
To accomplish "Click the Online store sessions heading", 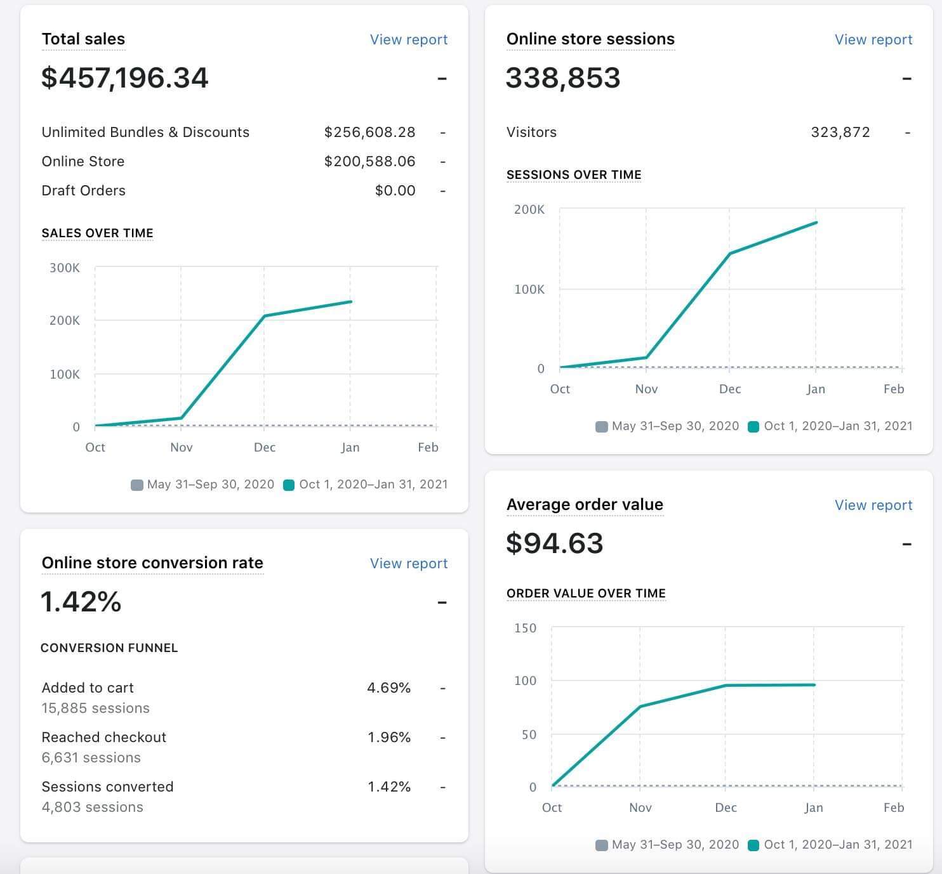I will click(590, 39).
